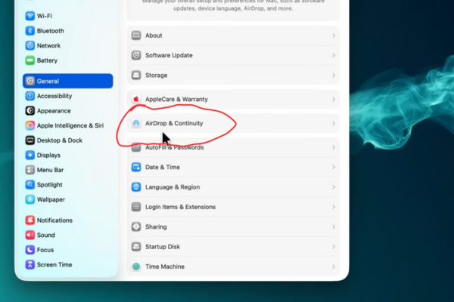Click the Startup Disk chevron

[x=334, y=247]
